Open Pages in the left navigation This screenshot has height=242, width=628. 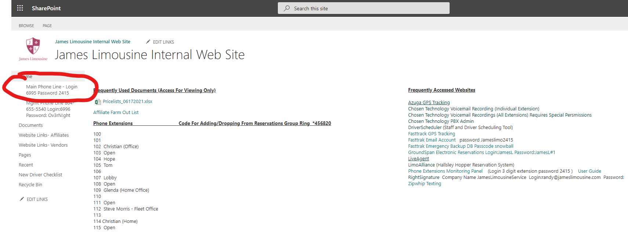pyautogui.click(x=25, y=155)
